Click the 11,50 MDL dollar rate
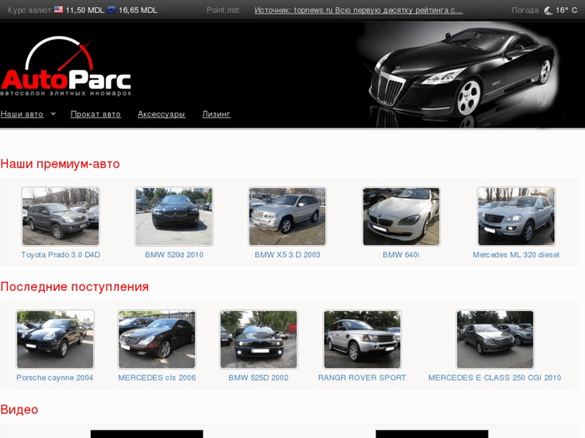Viewport: 585px width, 438px height. click(84, 10)
